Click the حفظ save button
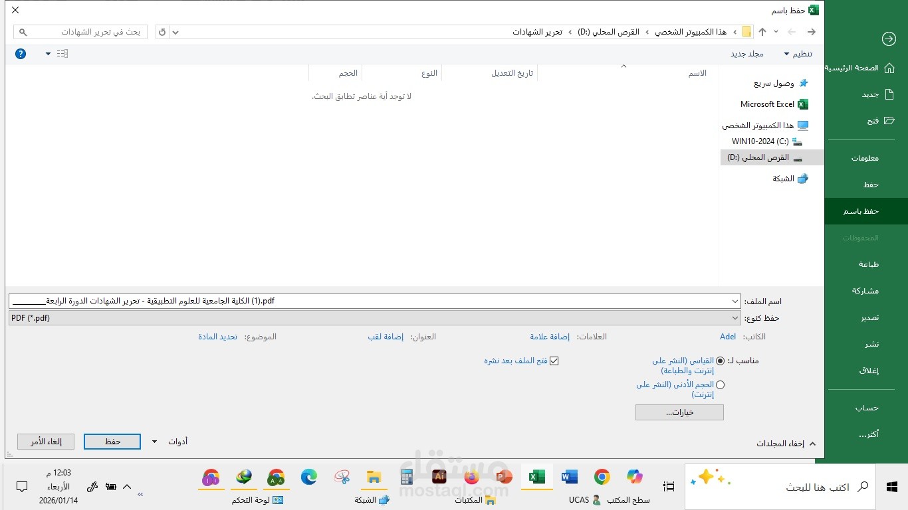 112,442
